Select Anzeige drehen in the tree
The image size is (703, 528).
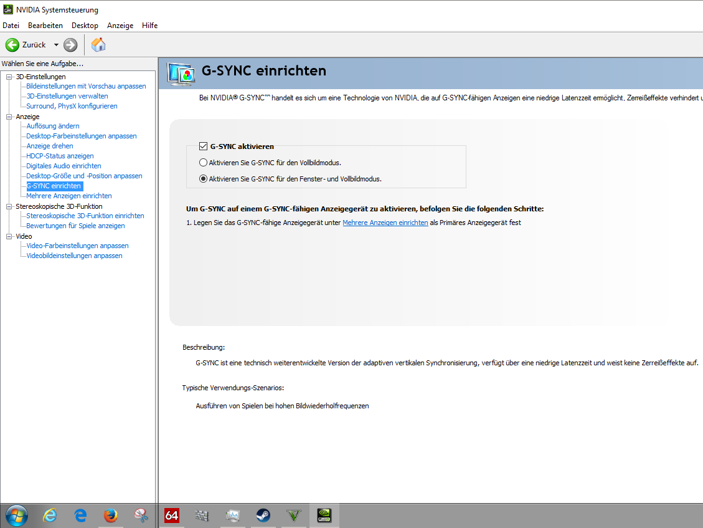(x=50, y=146)
